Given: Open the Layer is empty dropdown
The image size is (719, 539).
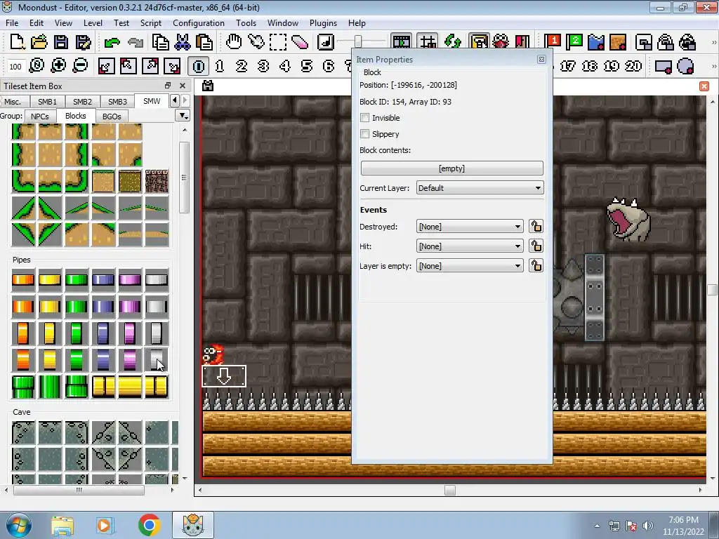Looking at the screenshot, I should click(x=470, y=266).
